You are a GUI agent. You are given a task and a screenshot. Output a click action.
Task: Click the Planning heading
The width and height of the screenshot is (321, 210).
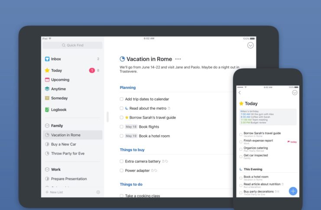pyautogui.click(x=127, y=88)
